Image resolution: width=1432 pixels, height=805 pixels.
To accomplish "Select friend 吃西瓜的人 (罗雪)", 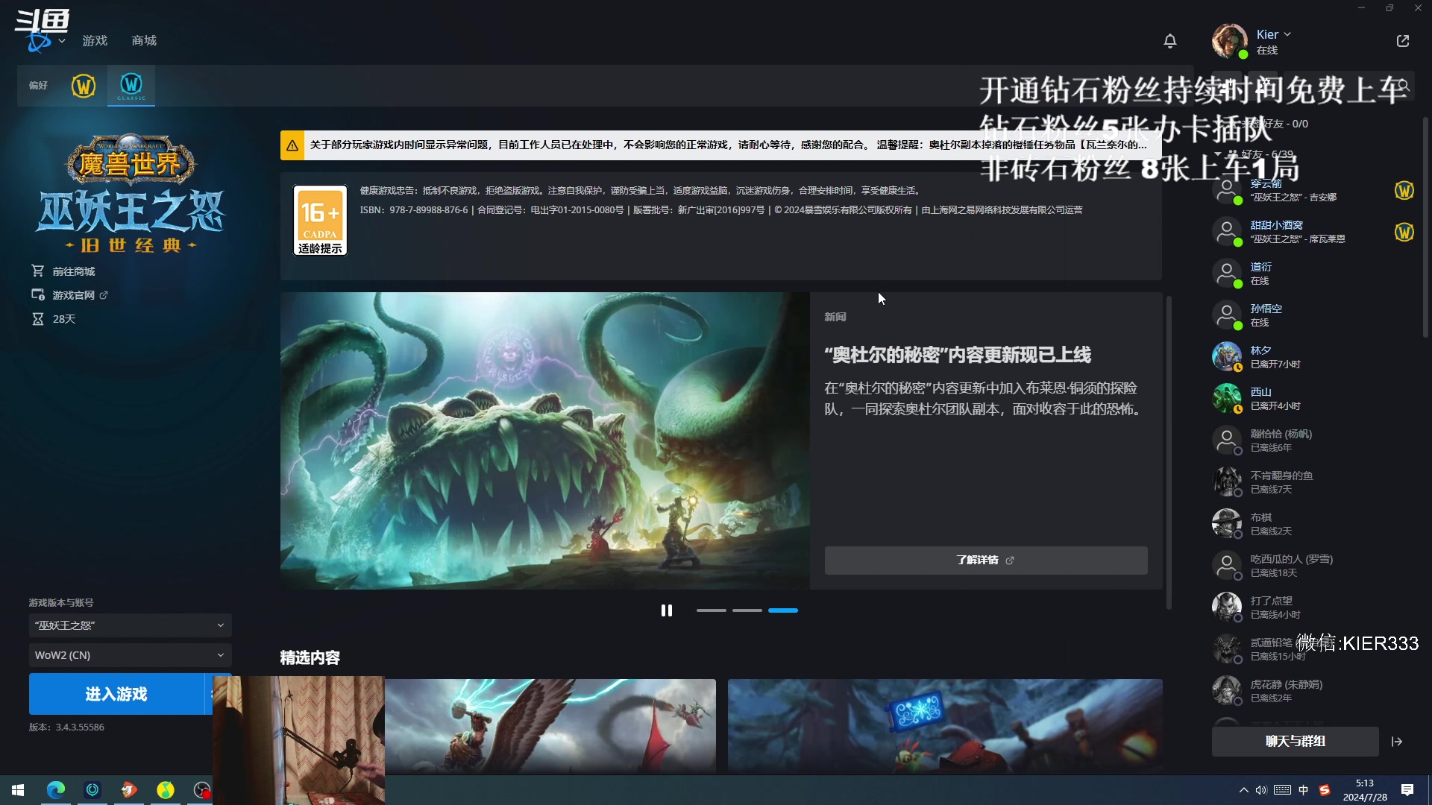I will coord(1313,566).
